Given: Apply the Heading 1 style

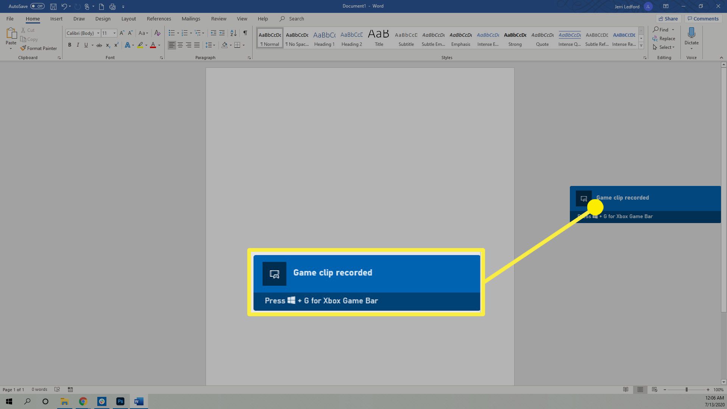Looking at the screenshot, I should tap(324, 38).
